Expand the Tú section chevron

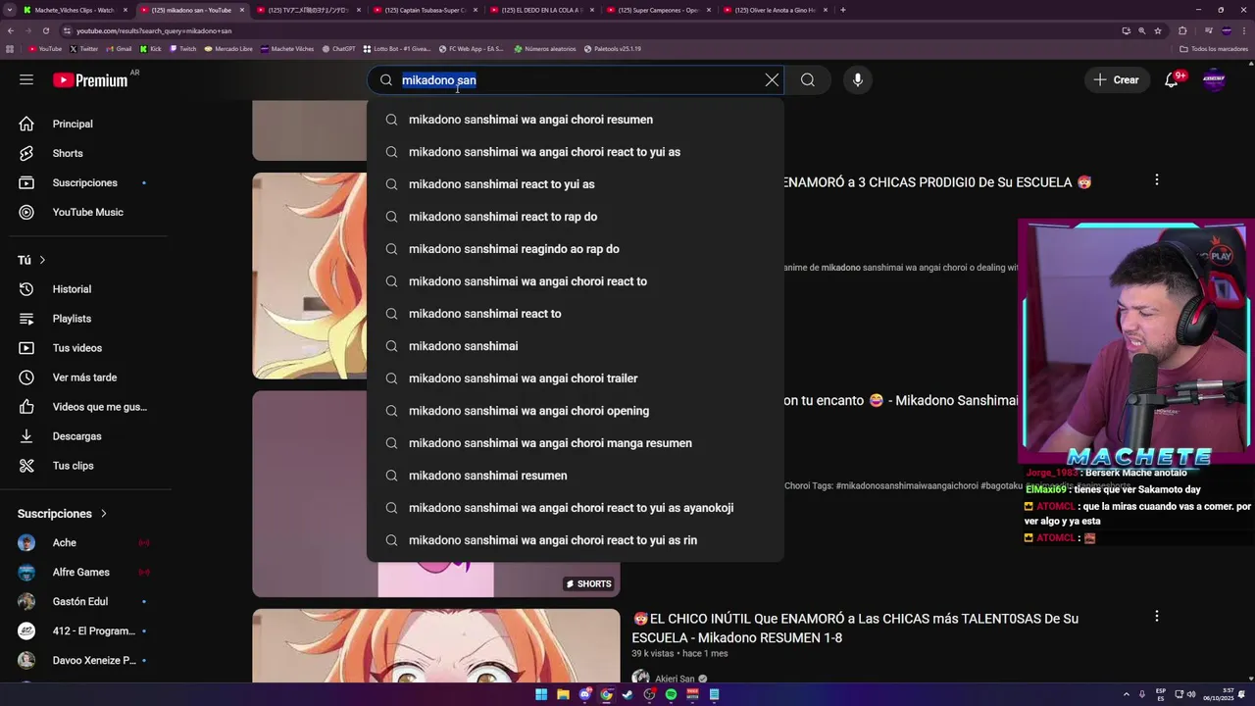click(x=42, y=260)
